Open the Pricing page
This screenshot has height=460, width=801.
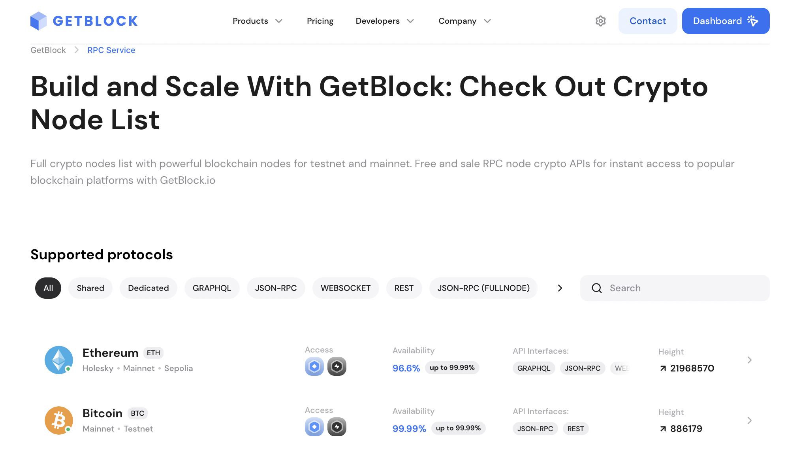[x=320, y=21]
